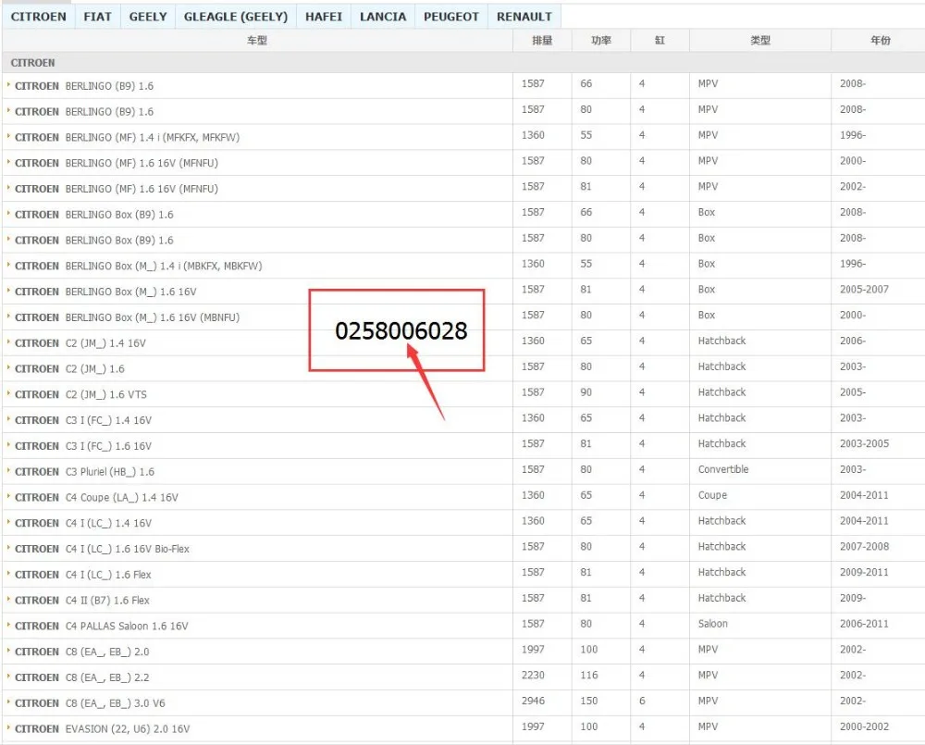Screen dimensions: 925x745
Task: Click the 类型 column header
Action: [760, 40]
